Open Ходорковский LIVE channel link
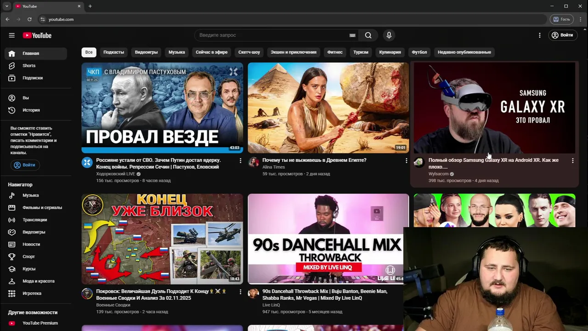 [x=115, y=174]
